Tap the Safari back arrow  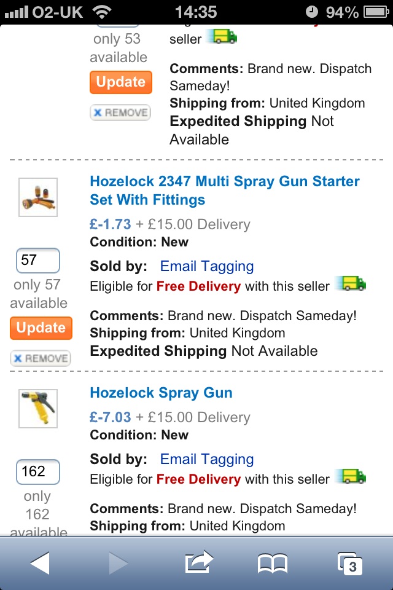pos(40,562)
